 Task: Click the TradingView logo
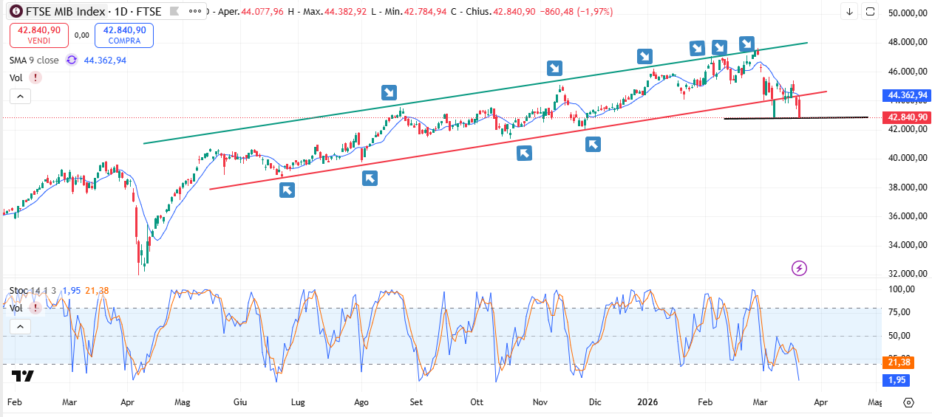[x=23, y=376]
